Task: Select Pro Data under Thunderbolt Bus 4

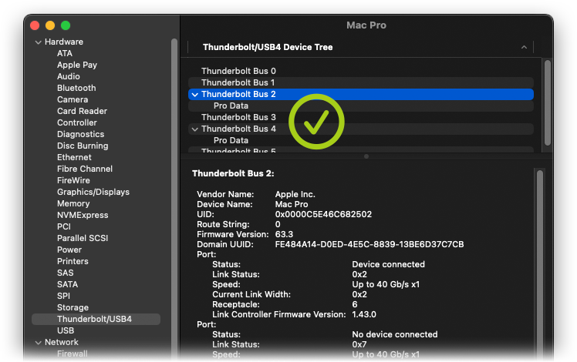Action: [361, 140]
